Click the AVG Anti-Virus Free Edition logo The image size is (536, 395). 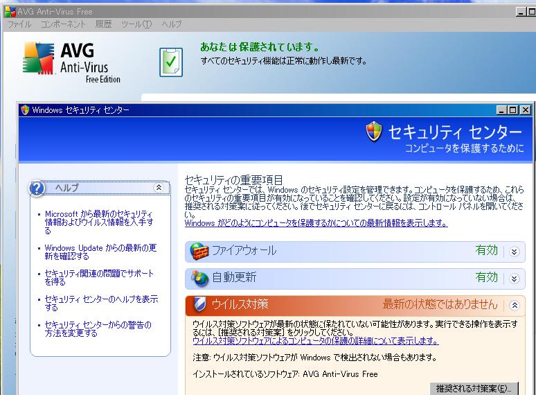coord(72,62)
